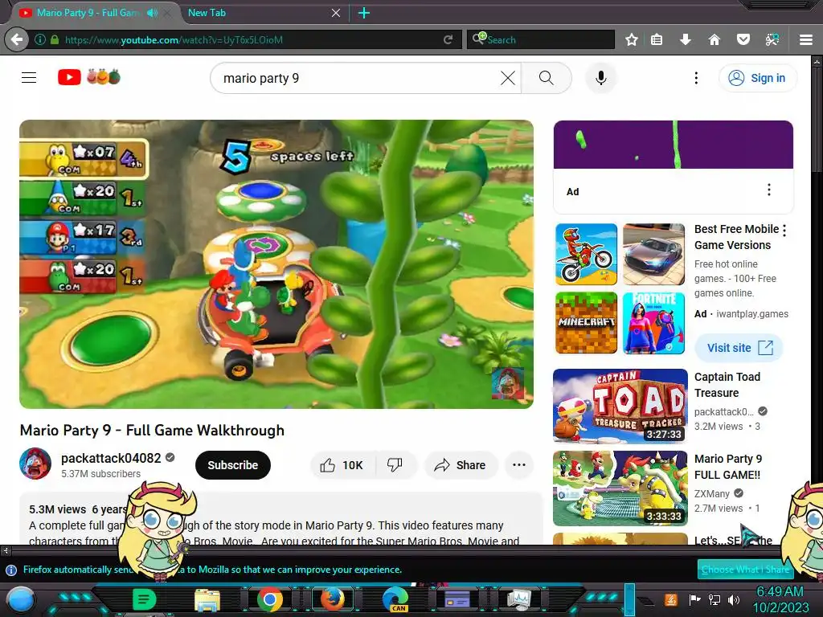Click the Firefox back navigation arrow
The height and width of the screenshot is (617, 823).
pos(17,39)
